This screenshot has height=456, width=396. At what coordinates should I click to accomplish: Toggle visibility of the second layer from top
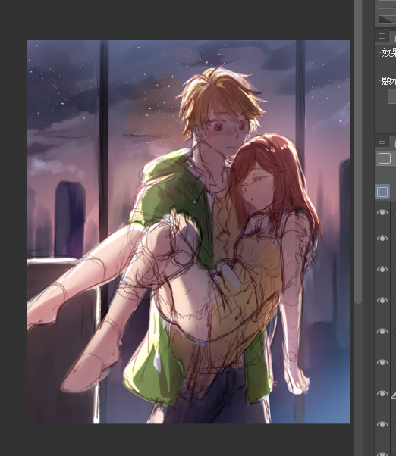(382, 238)
